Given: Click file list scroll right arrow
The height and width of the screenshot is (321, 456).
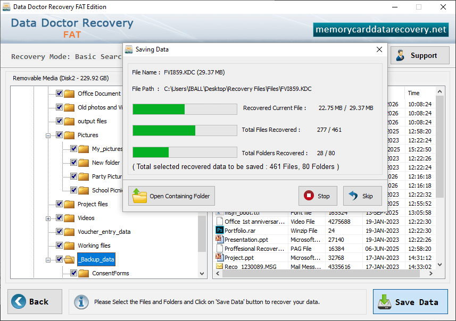Looking at the screenshot, I should [430, 273].
